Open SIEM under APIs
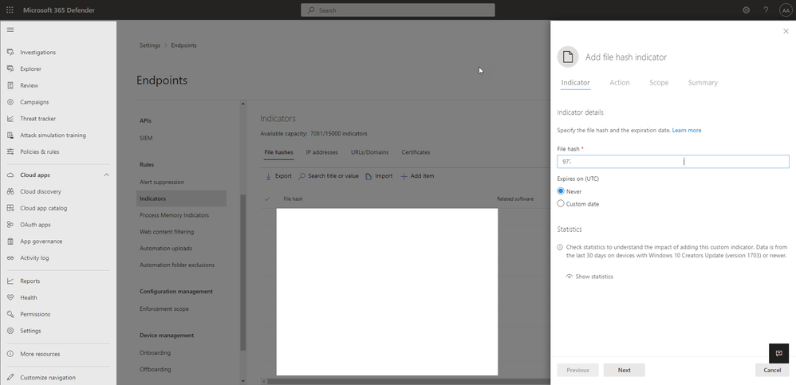Image resolution: width=796 pixels, height=385 pixels. (146, 138)
